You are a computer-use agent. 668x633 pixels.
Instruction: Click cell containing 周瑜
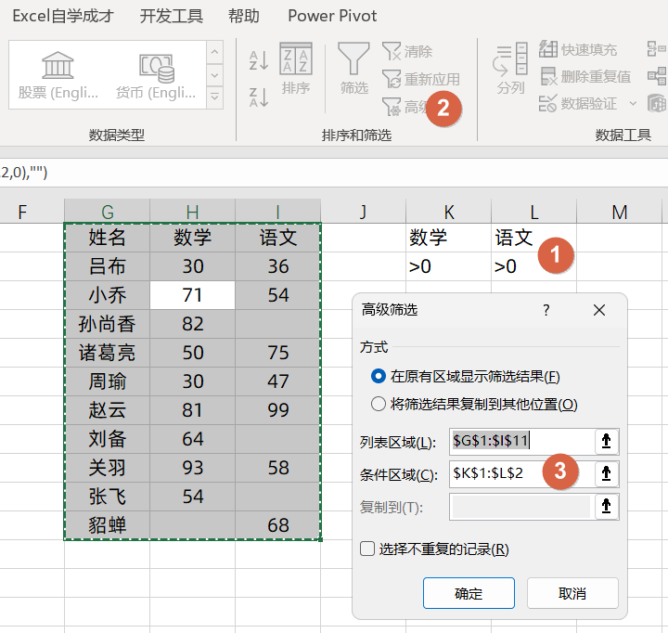pos(107,381)
